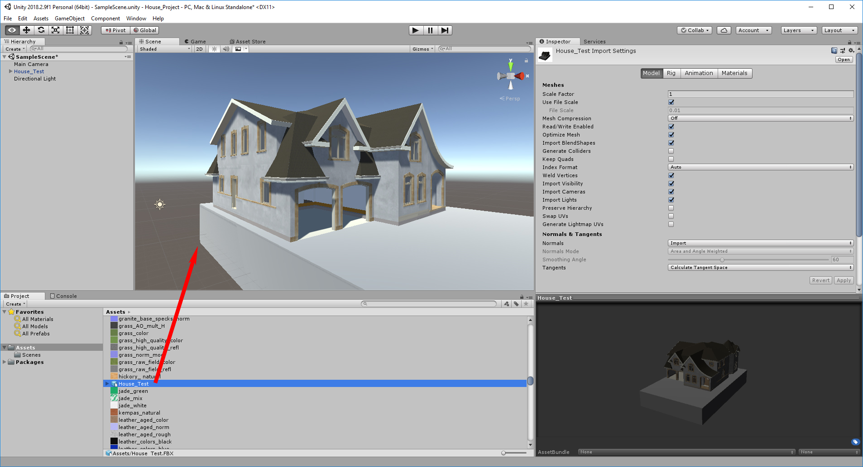The height and width of the screenshot is (467, 863).
Task: Enable Preserve Hierarchy checkbox
Action: tap(671, 208)
